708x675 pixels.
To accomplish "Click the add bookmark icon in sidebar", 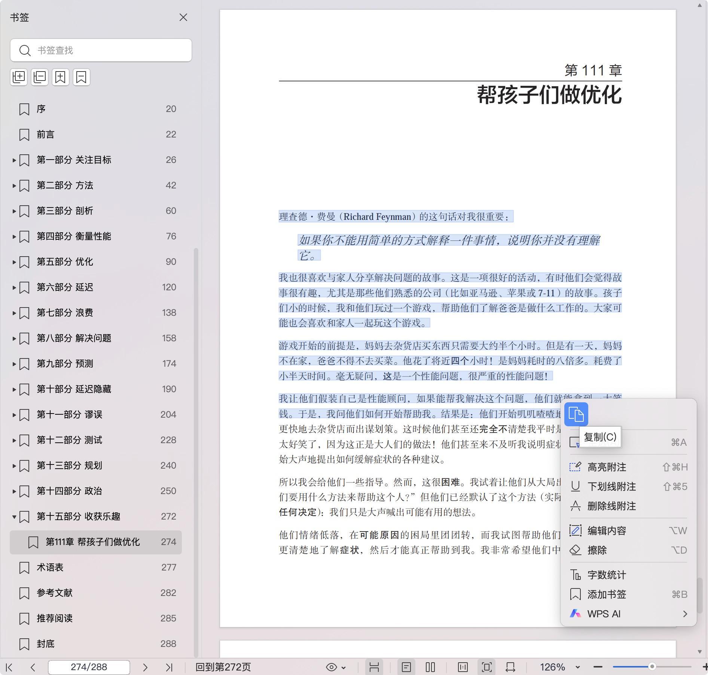I will point(61,77).
